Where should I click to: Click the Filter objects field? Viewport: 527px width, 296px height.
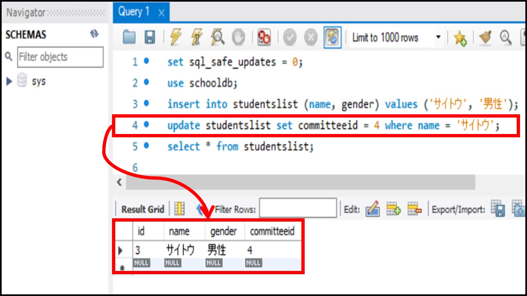60,57
